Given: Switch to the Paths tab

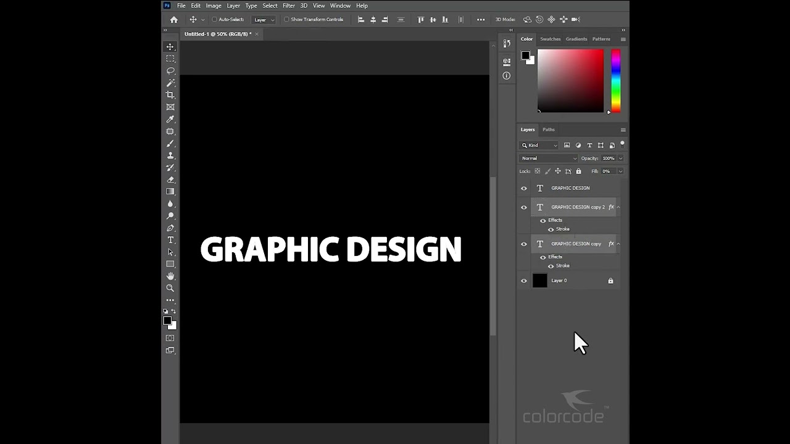Looking at the screenshot, I should (549, 129).
